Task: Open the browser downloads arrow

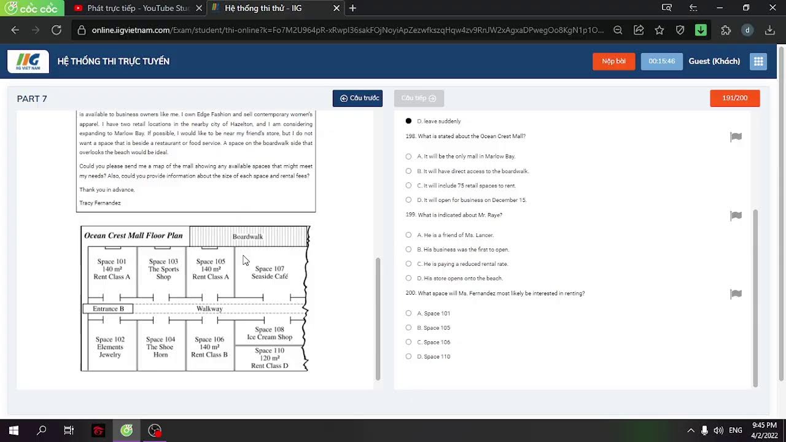Action: [769, 30]
